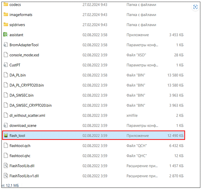Click the console_mode.xsd file icon

point(6,55)
